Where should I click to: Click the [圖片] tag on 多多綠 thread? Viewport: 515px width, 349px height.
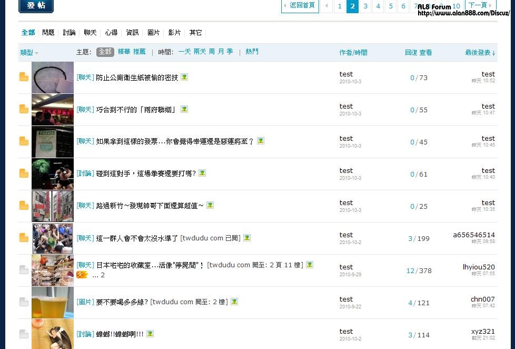(85, 302)
